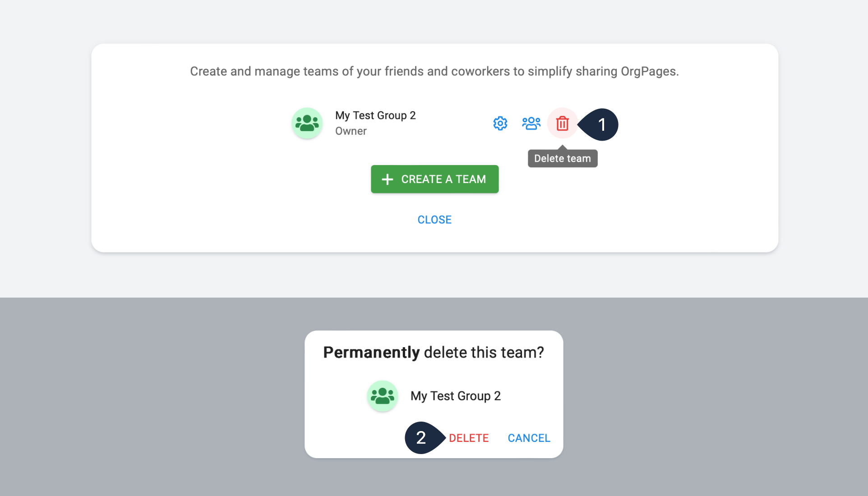Cancel the team deletion dialog
The height and width of the screenshot is (496, 868).
point(529,438)
